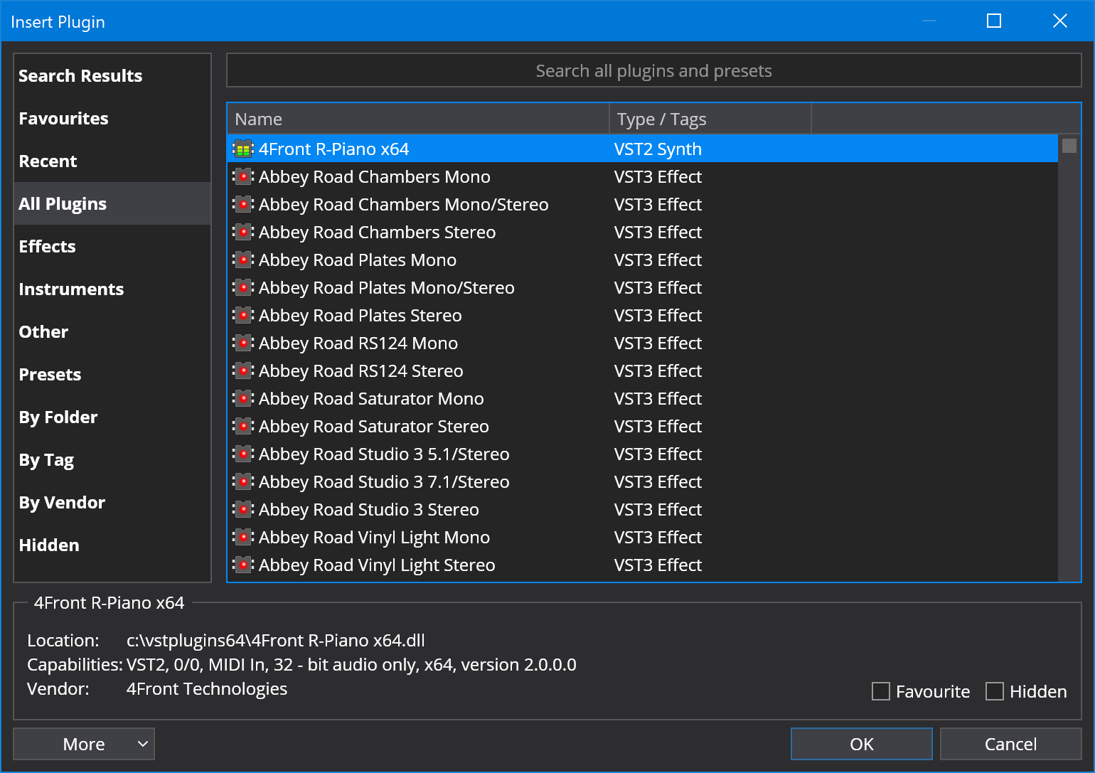1095x773 pixels.
Task: Select "Abbey Road Studio 3 7.1/Stereo" name text
Action: [x=384, y=481]
